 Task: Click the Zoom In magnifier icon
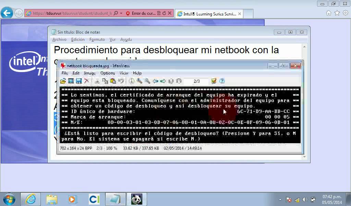click(140, 81)
